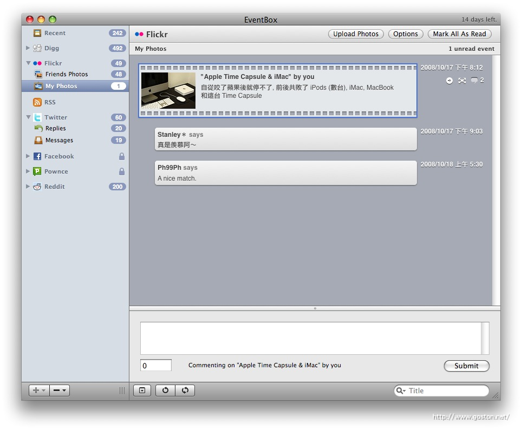Click the Upload Photos button
Screen dimensions: 522x430
356,34
